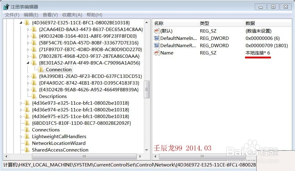Expand the {4d36e973-e325-11ce-bfc1-08002be10318} key
This screenshot has width=295, height=171.
[x=21, y=103]
